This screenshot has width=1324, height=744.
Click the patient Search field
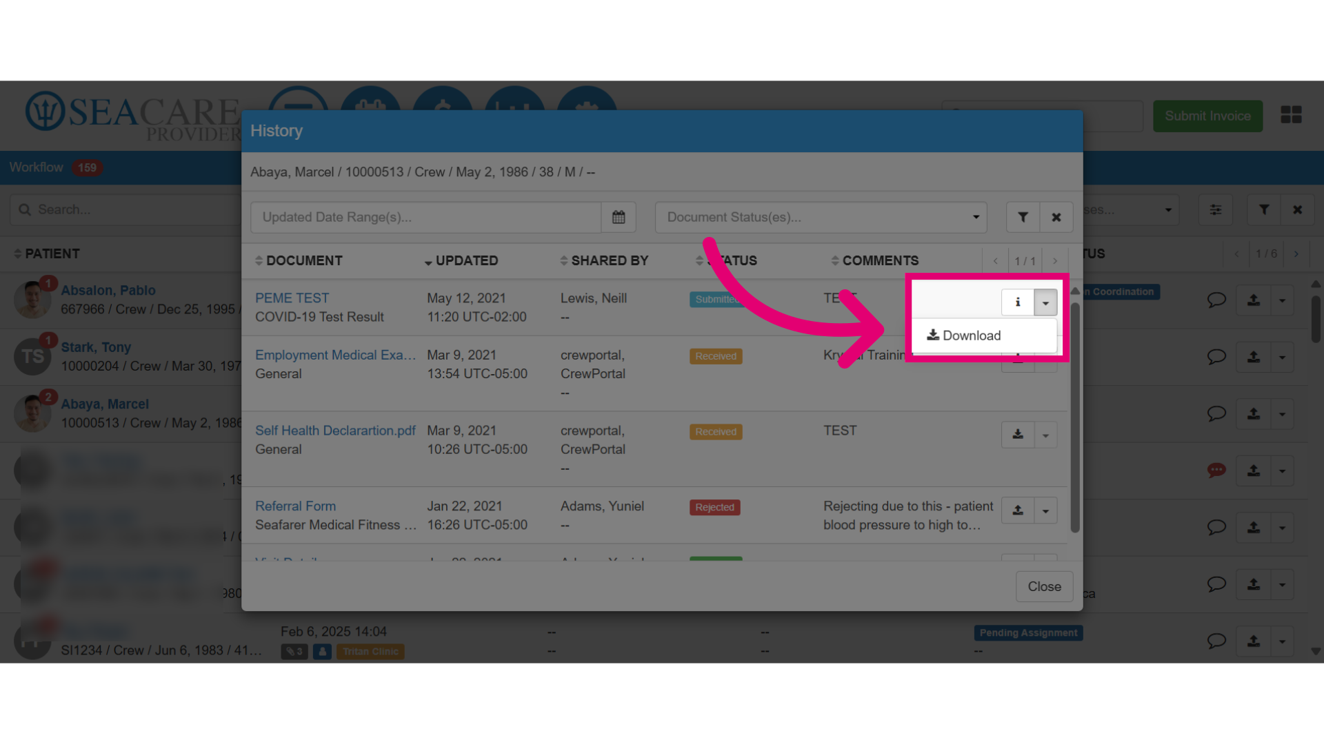(126, 209)
